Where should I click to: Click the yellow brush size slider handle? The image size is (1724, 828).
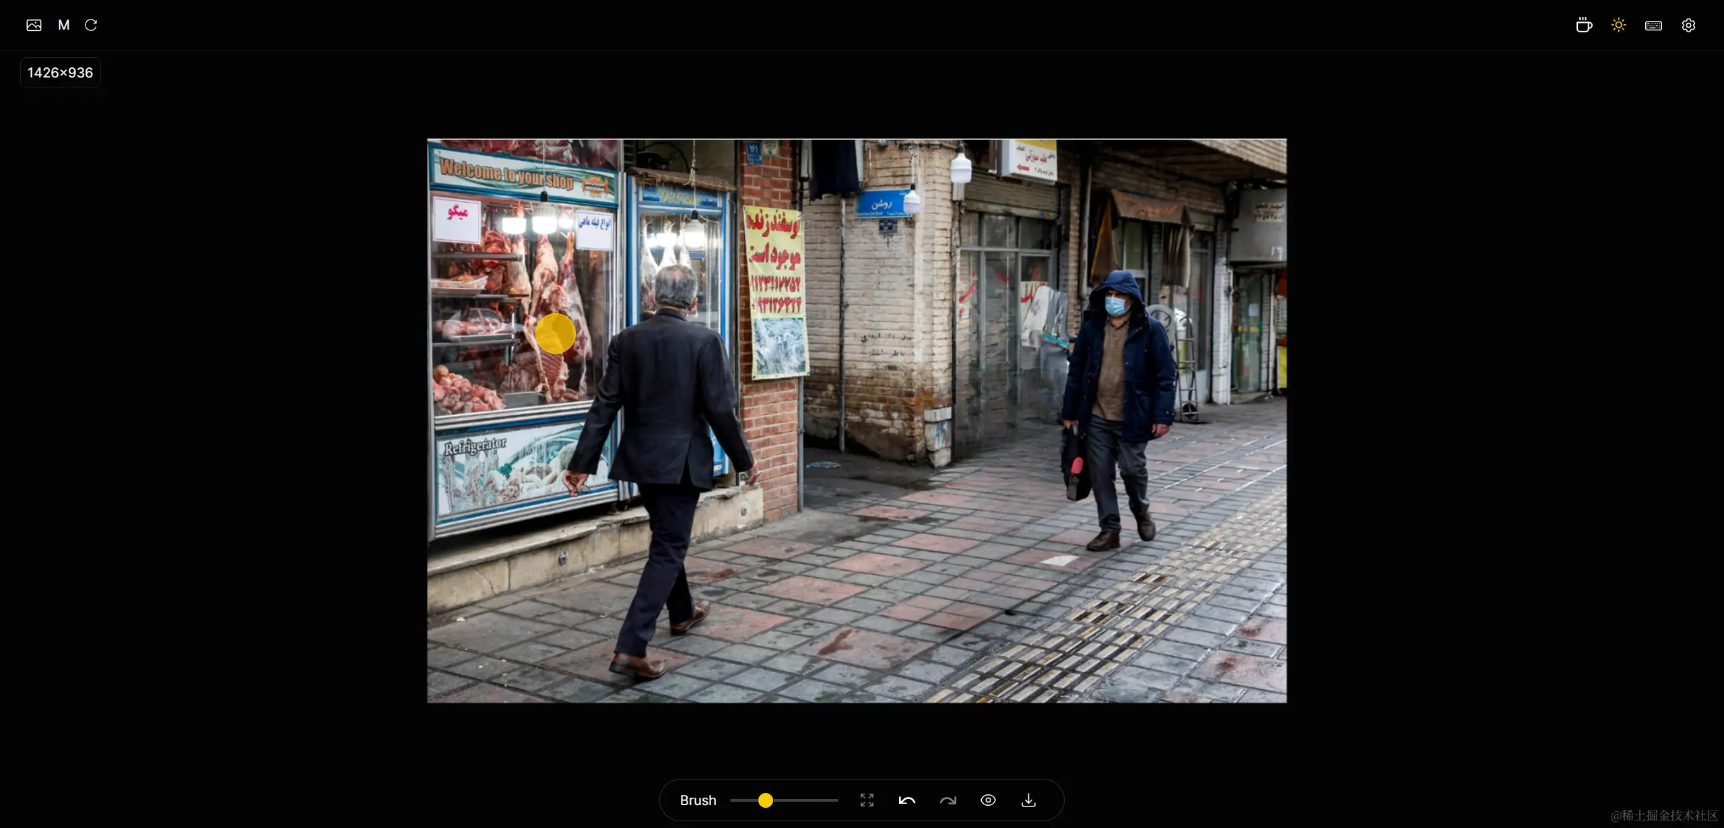click(765, 800)
